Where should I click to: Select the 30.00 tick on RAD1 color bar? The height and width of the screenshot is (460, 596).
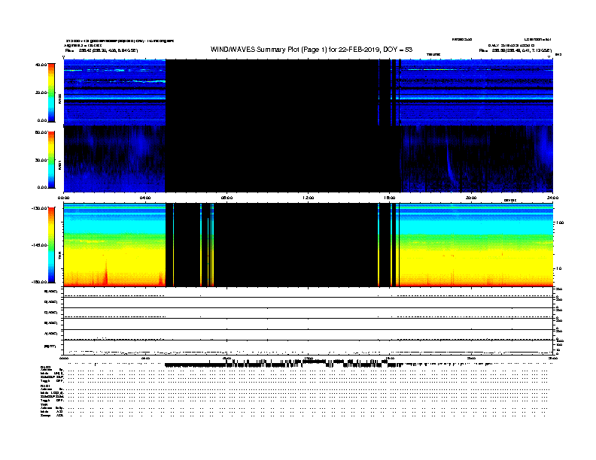pos(41,160)
